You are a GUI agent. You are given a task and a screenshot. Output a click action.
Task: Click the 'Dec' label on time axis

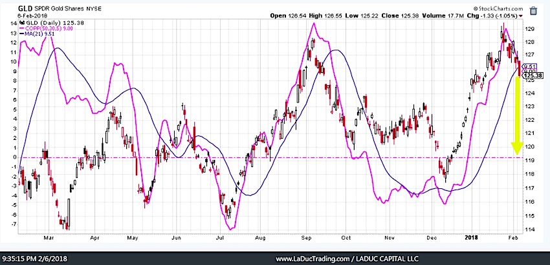(432, 238)
